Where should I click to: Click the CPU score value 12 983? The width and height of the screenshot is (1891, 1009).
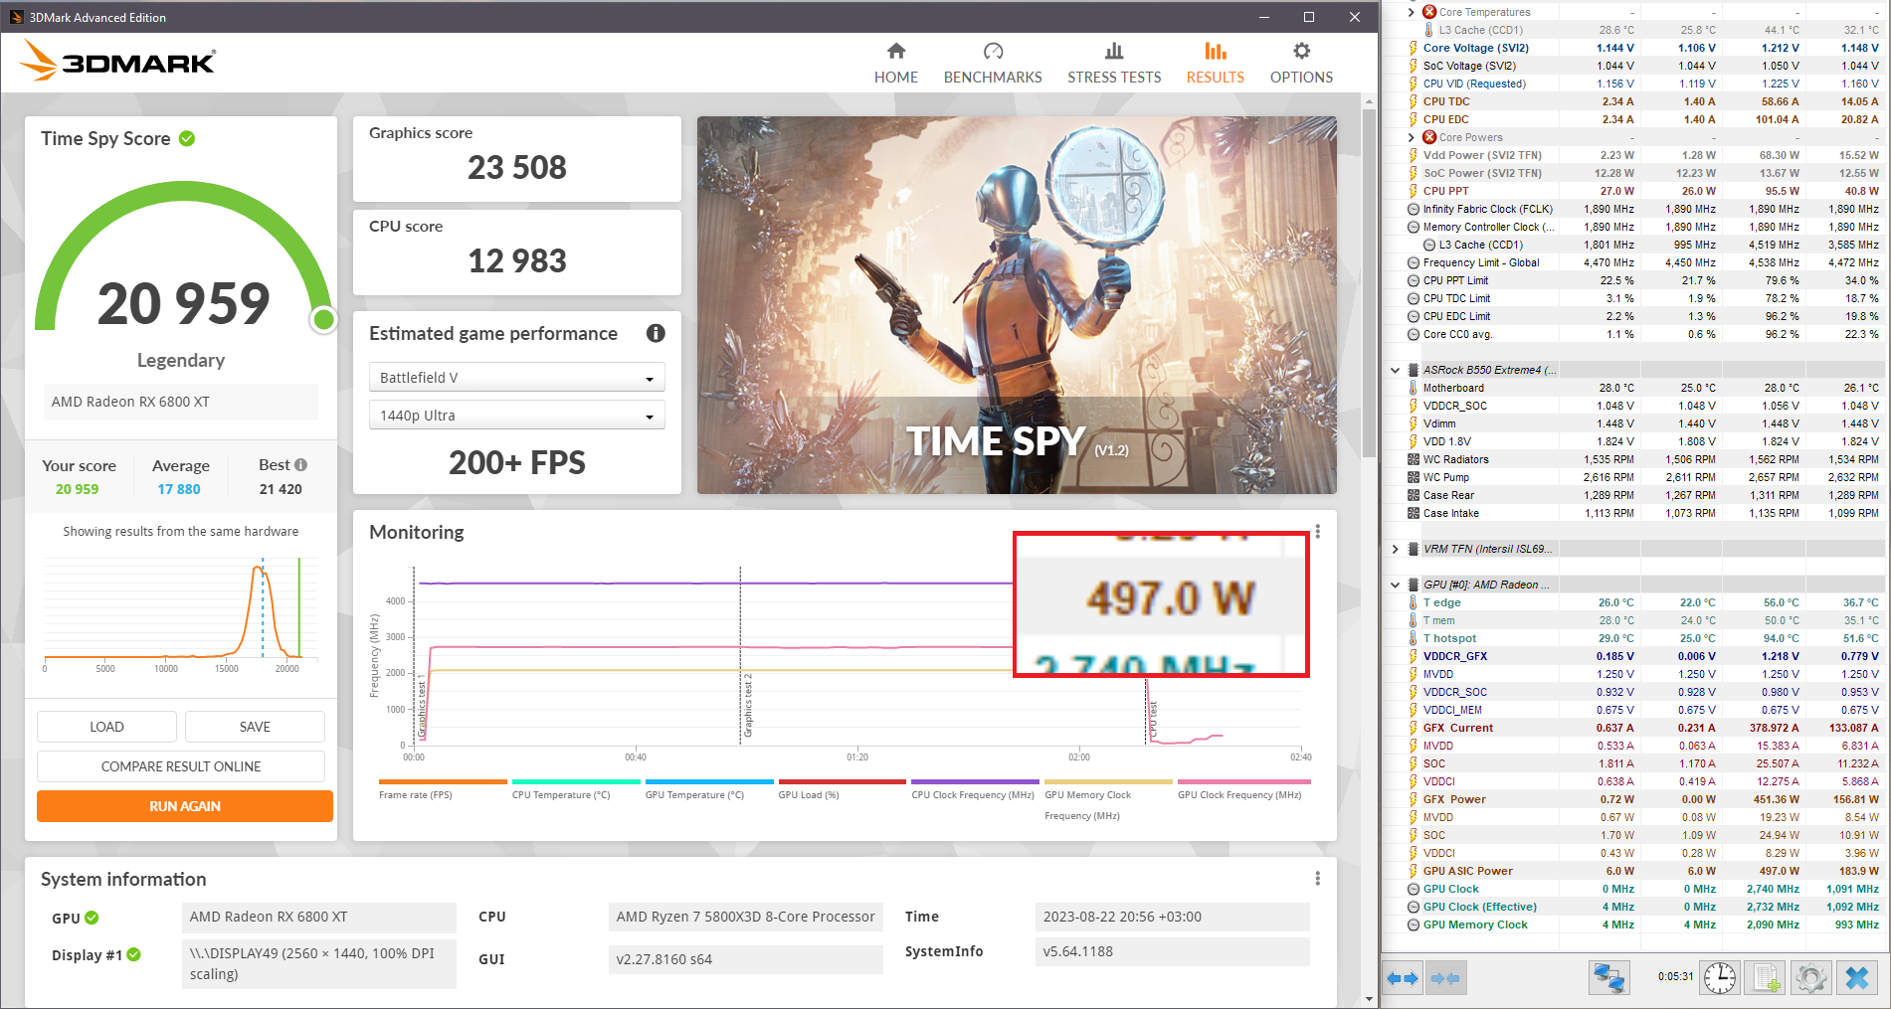point(517,260)
